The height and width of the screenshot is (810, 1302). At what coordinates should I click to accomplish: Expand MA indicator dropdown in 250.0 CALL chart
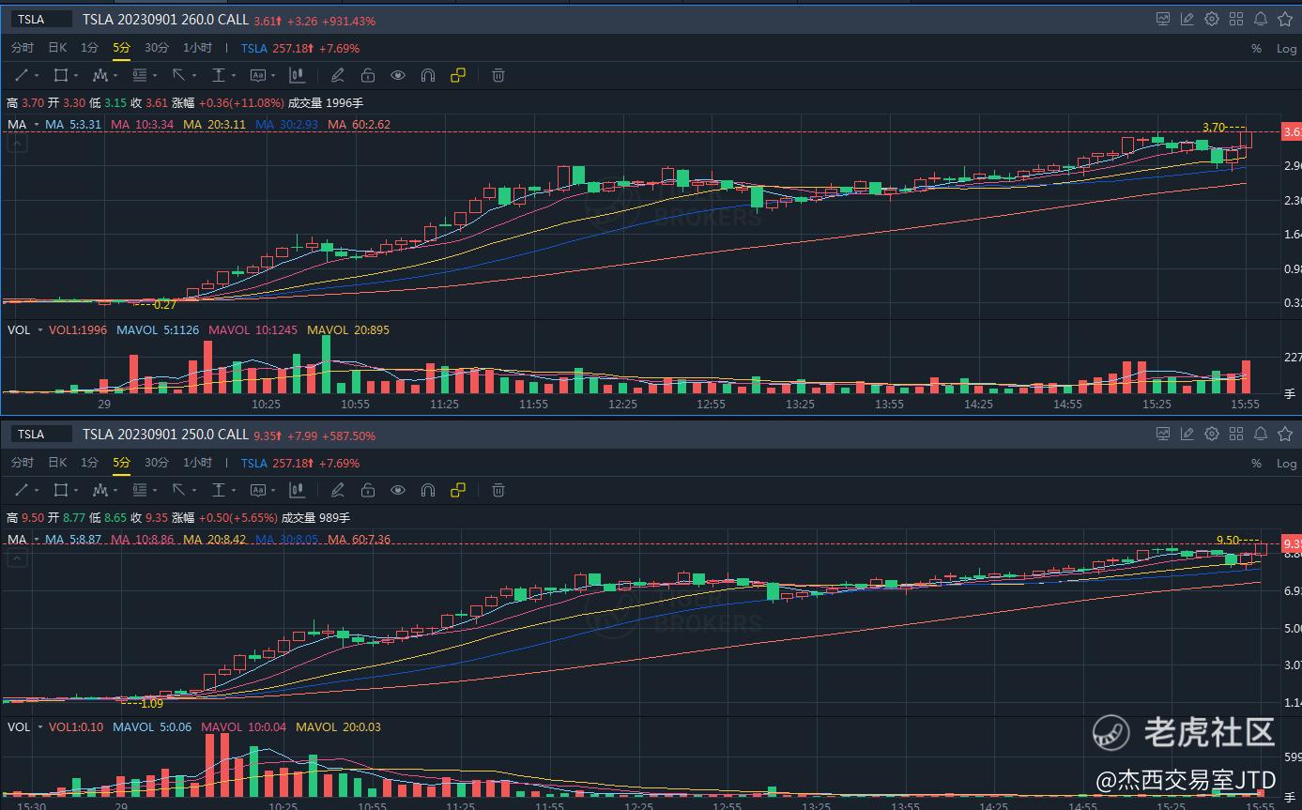tap(37, 540)
